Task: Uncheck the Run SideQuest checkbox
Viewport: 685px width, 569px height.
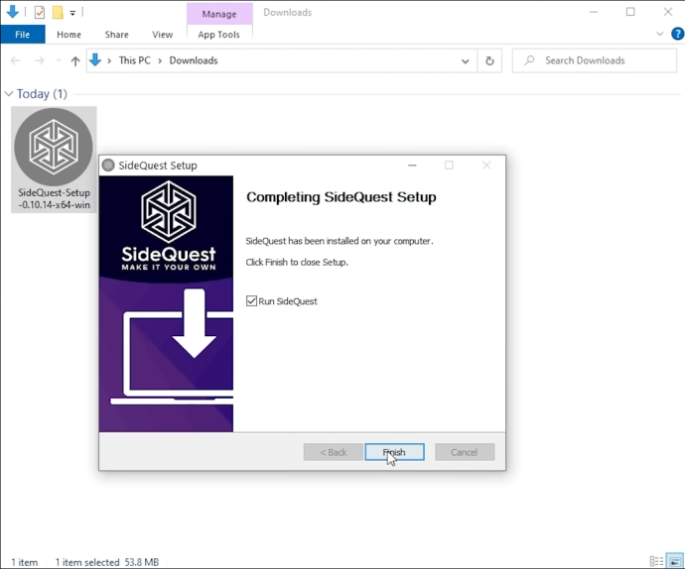Action: point(251,301)
